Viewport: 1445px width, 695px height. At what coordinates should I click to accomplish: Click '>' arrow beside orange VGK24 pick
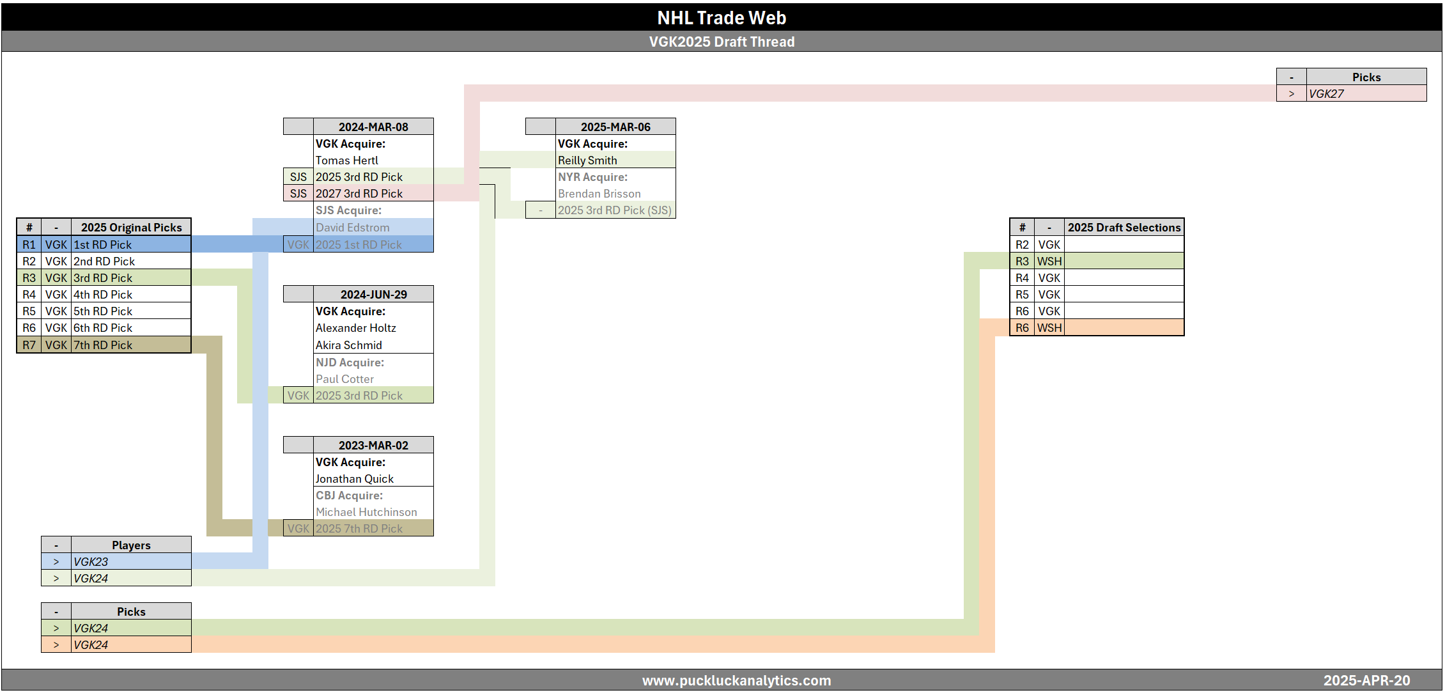56,645
